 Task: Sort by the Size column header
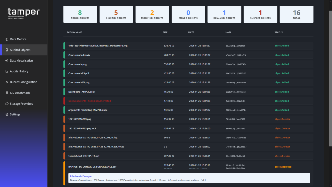(x=165, y=32)
